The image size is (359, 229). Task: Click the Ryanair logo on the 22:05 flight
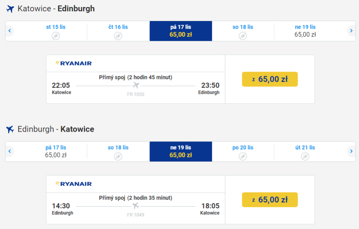(74, 63)
